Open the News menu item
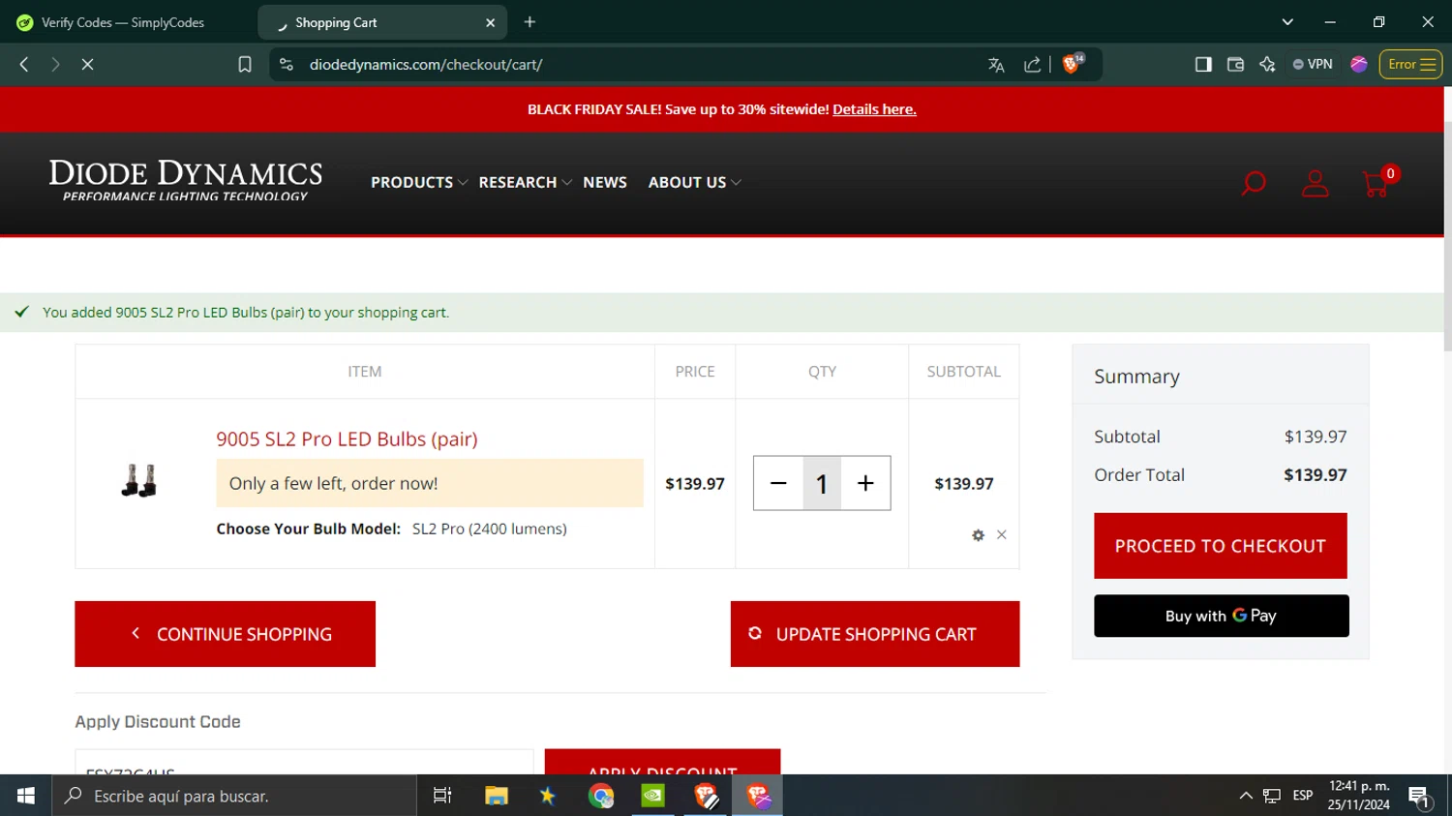 (605, 183)
